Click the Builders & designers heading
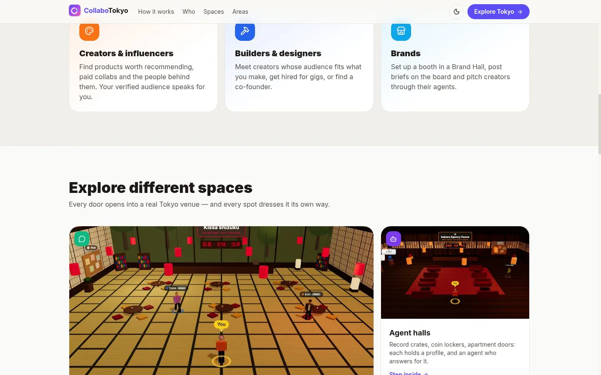Image resolution: width=601 pixels, height=375 pixels. coord(278,53)
